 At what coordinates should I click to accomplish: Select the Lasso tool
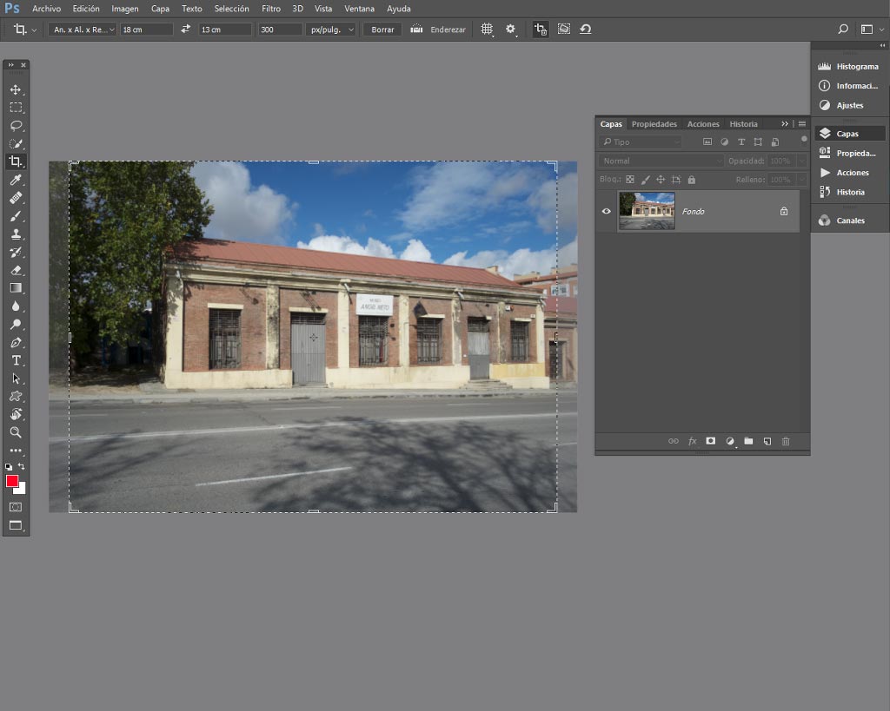click(x=16, y=126)
